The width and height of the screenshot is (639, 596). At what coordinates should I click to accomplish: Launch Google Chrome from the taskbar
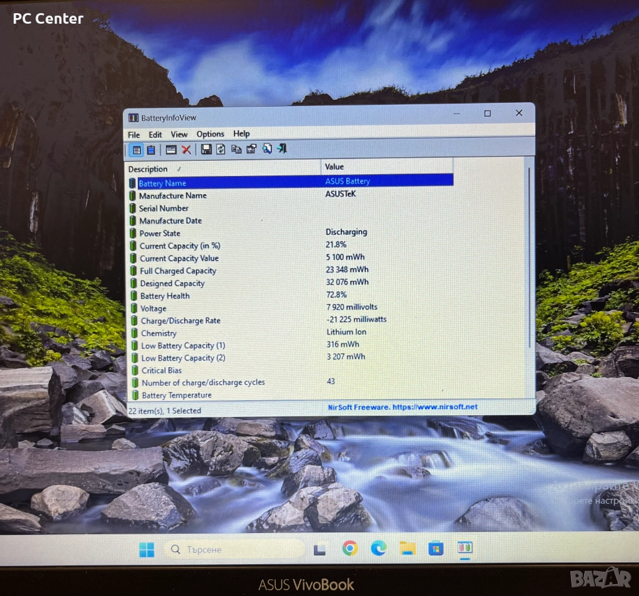[350, 549]
